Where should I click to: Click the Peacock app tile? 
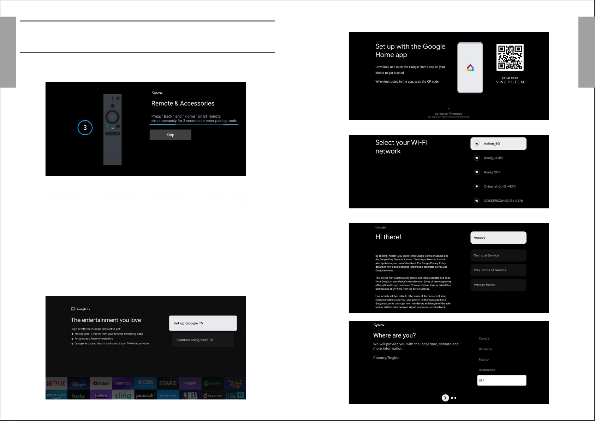coord(145,395)
